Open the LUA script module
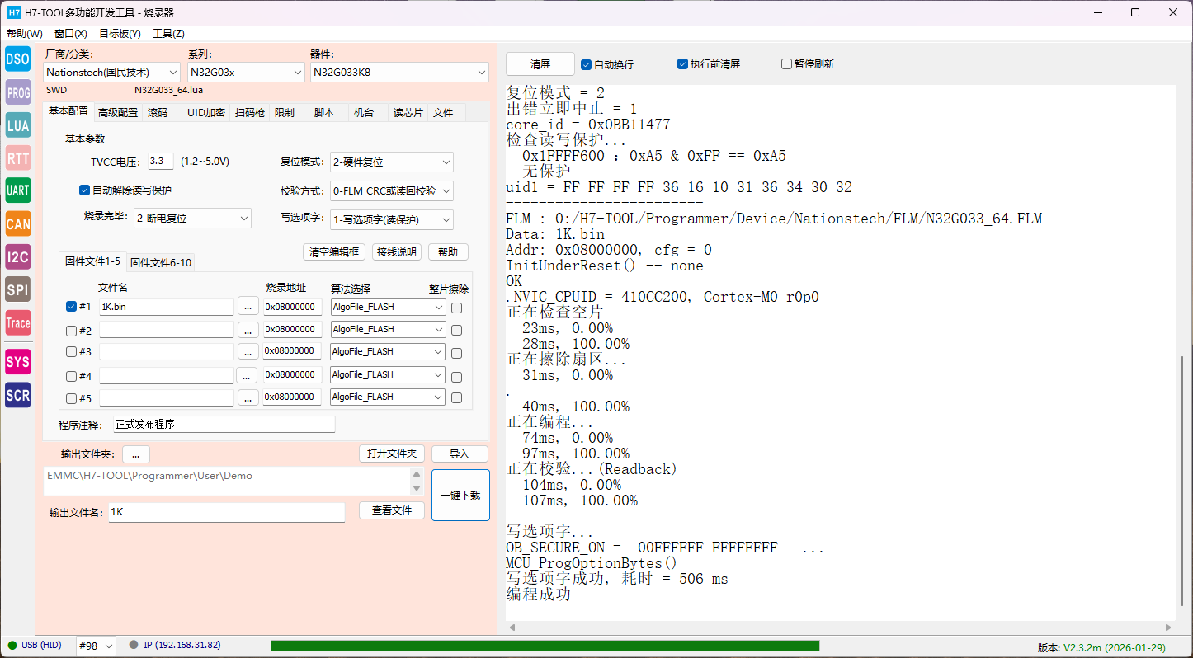Image resolution: width=1193 pixels, height=658 pixels. [x=17, y=125]
